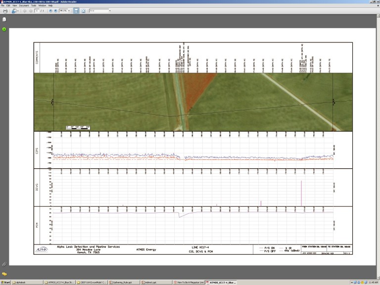Open the View menu
380x285 pixels.
click(x=14, y=5)
